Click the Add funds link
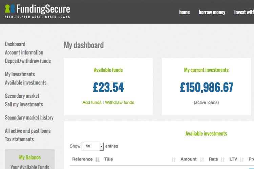The image size is (254, 169). [92, 102]
